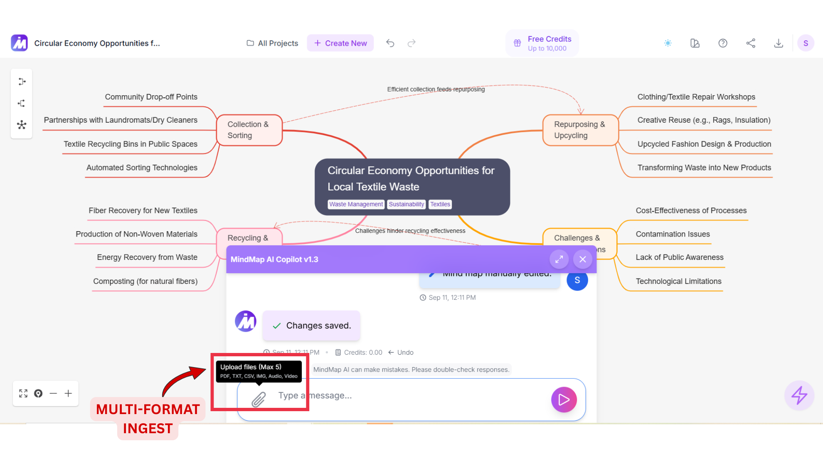Zoom in with the plus icon
The height and width of the screenshot is (449, 823).
click(x=69, y=393)
